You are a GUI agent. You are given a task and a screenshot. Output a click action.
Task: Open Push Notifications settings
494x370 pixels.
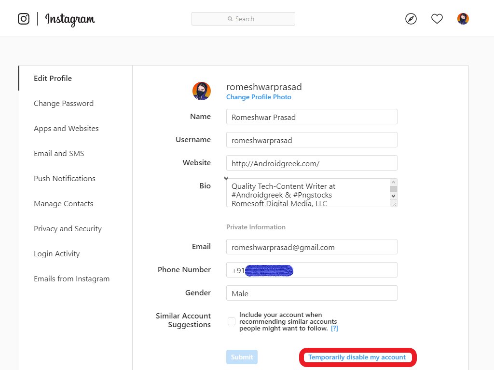click(x=65, y=178)
